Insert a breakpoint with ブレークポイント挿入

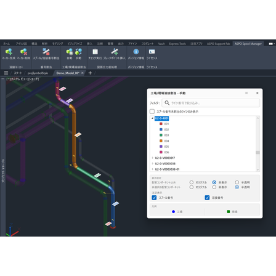[x=115, y=52]
